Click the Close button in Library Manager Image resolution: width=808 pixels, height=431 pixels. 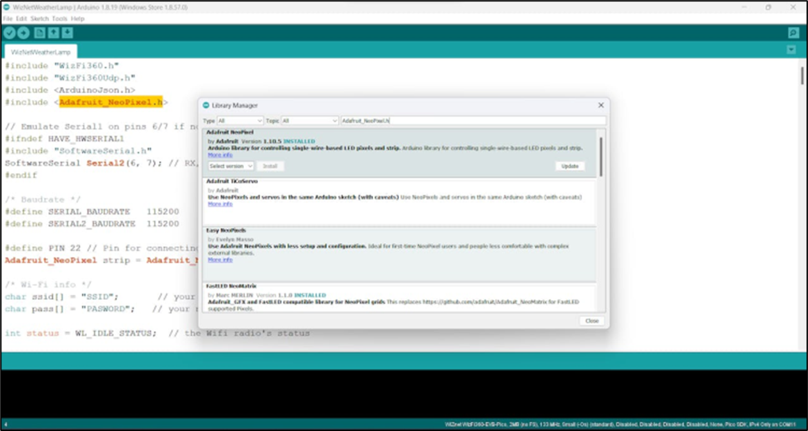(x=592, y=321)
